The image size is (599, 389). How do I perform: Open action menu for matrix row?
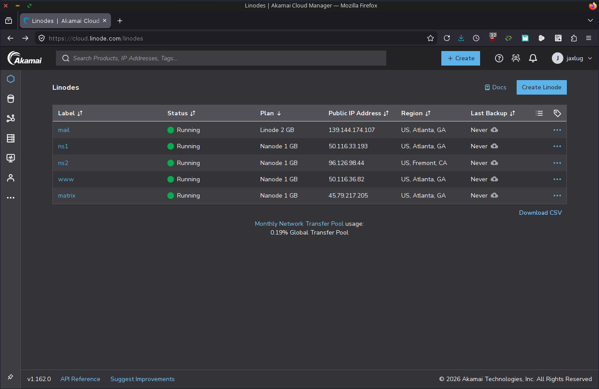(557, 195)
